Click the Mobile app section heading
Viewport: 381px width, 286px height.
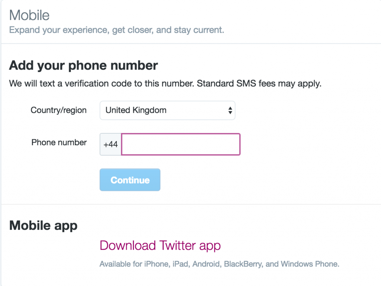[43, 225]
